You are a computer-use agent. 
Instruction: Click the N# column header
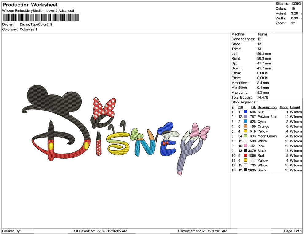pyautogui.click(x=240, y=107)
